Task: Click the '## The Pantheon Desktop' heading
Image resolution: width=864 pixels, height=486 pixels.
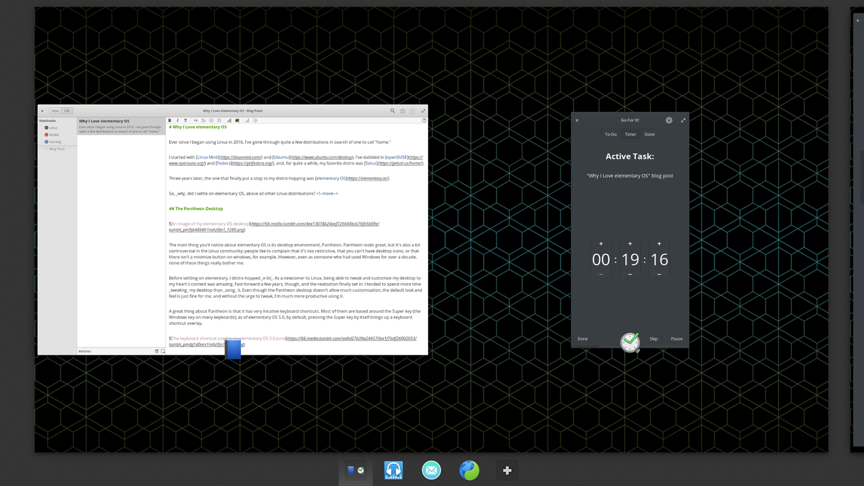Action: click(196, 209)
